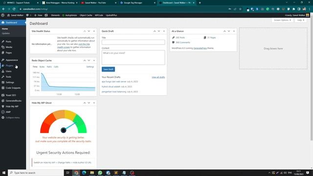This screenshot has height=176, width=313.
Task: Open Code Snippets in the sidebar
Action: [13, 88]
